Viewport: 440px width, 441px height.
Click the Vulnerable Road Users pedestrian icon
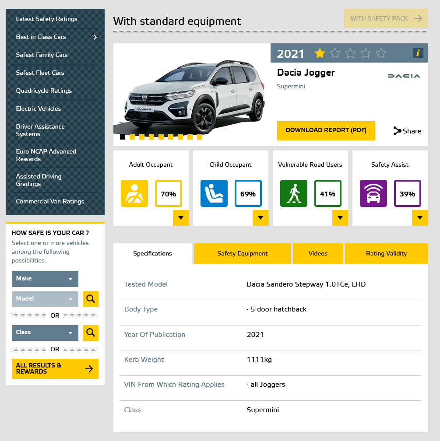tap(294, 193)
